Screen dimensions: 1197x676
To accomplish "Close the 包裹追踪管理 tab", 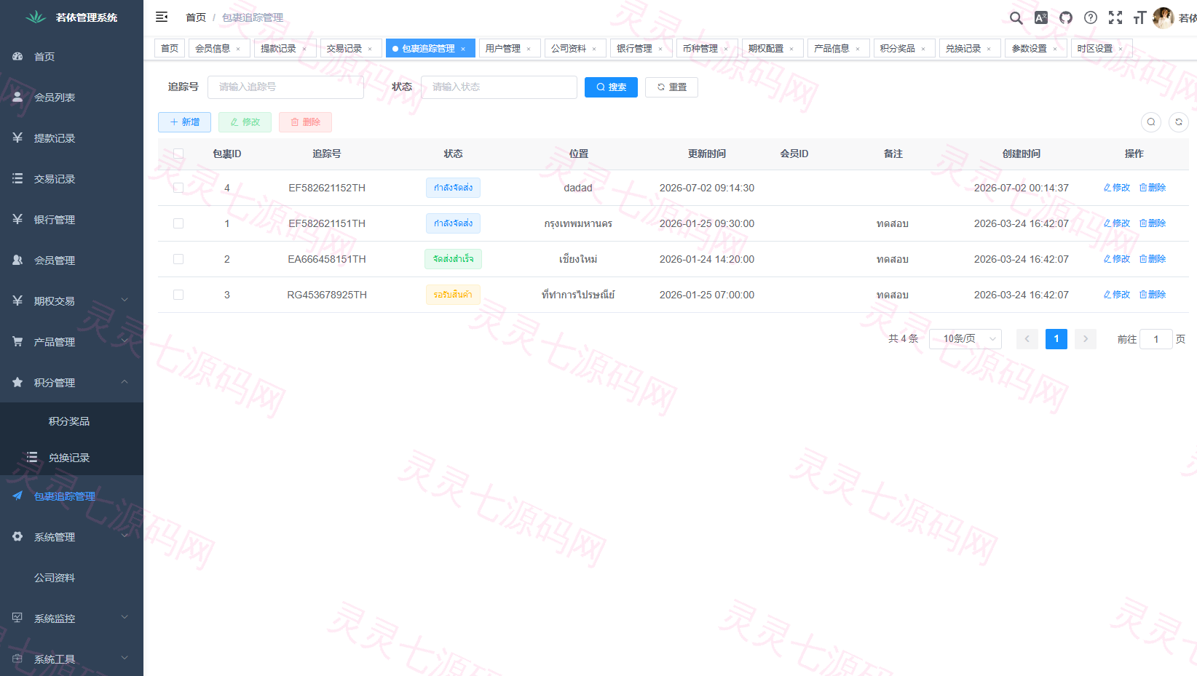I will pos(463,49).
